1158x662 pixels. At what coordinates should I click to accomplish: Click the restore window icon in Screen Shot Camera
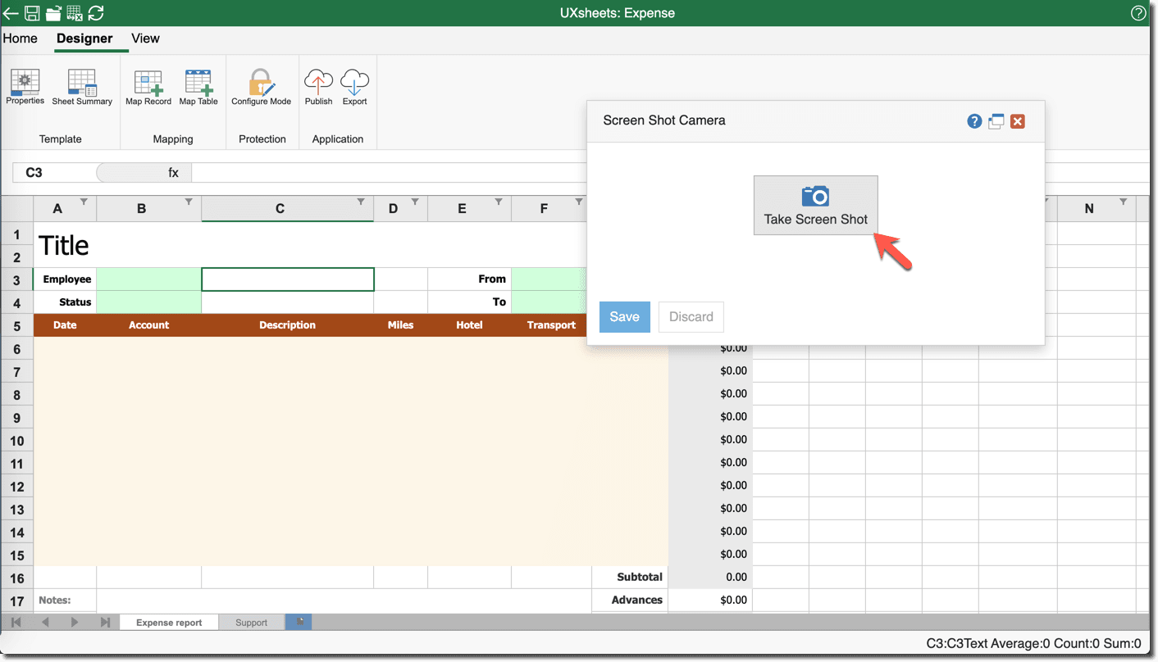pos(996,121)
